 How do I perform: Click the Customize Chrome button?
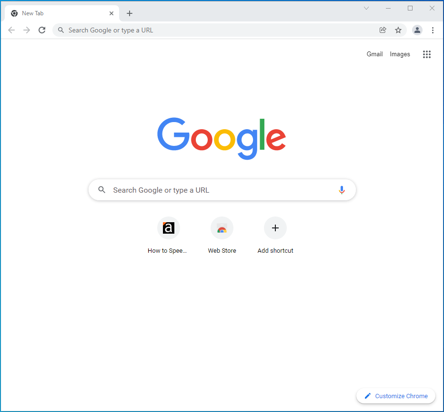[396, 396]
